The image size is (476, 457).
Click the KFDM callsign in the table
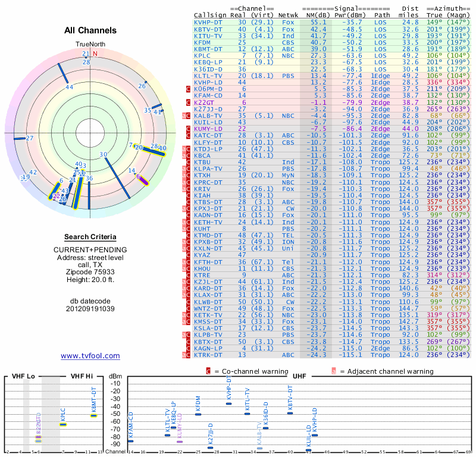[x=202, y=42]
